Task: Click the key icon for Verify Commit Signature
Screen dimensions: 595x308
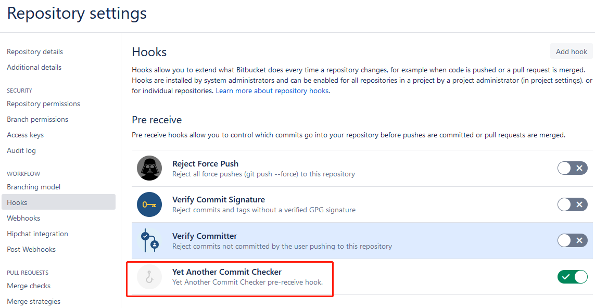Action: pyautogui.click(x=149, y=204)
